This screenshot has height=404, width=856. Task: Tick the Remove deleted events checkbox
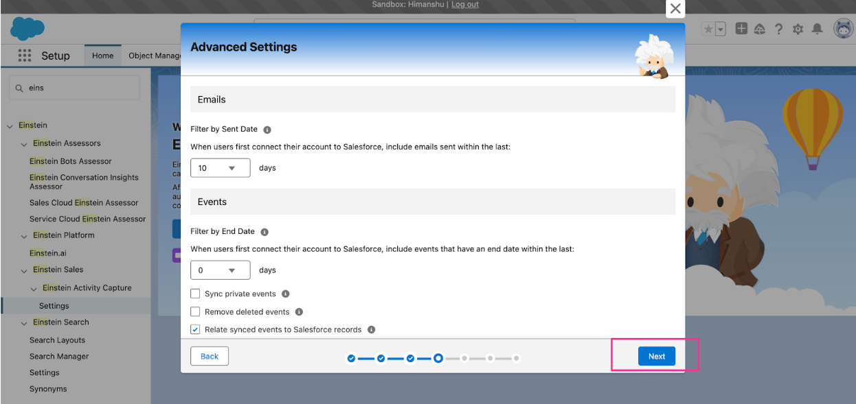pyautogui.click(x=195, y=311)
